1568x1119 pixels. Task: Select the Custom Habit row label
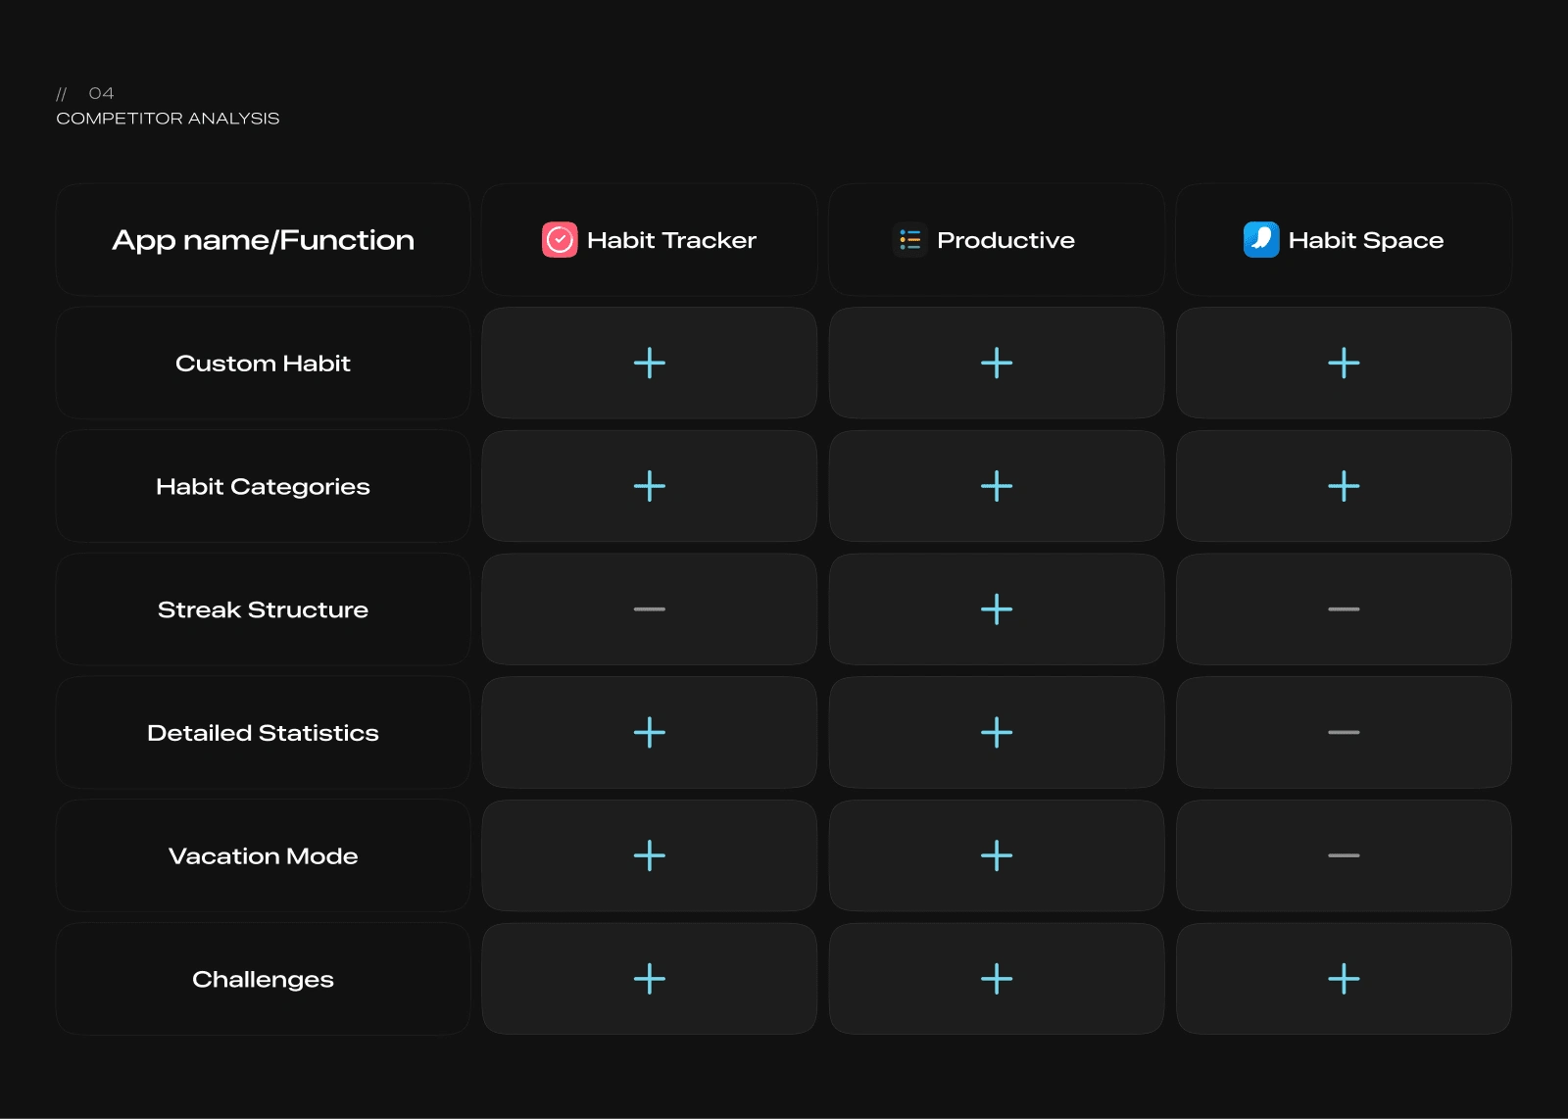[263, 364]
